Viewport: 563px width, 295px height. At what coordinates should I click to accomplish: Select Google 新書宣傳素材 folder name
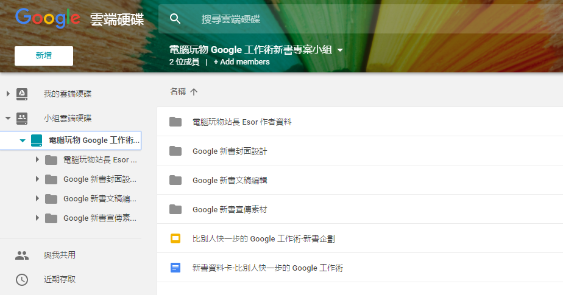[x=230, y=210]
